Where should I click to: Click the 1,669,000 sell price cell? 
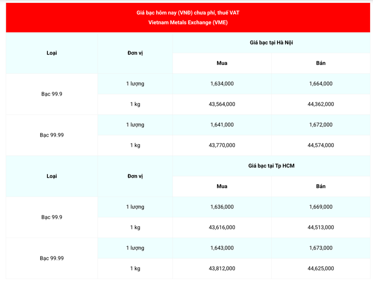[321, 207]
